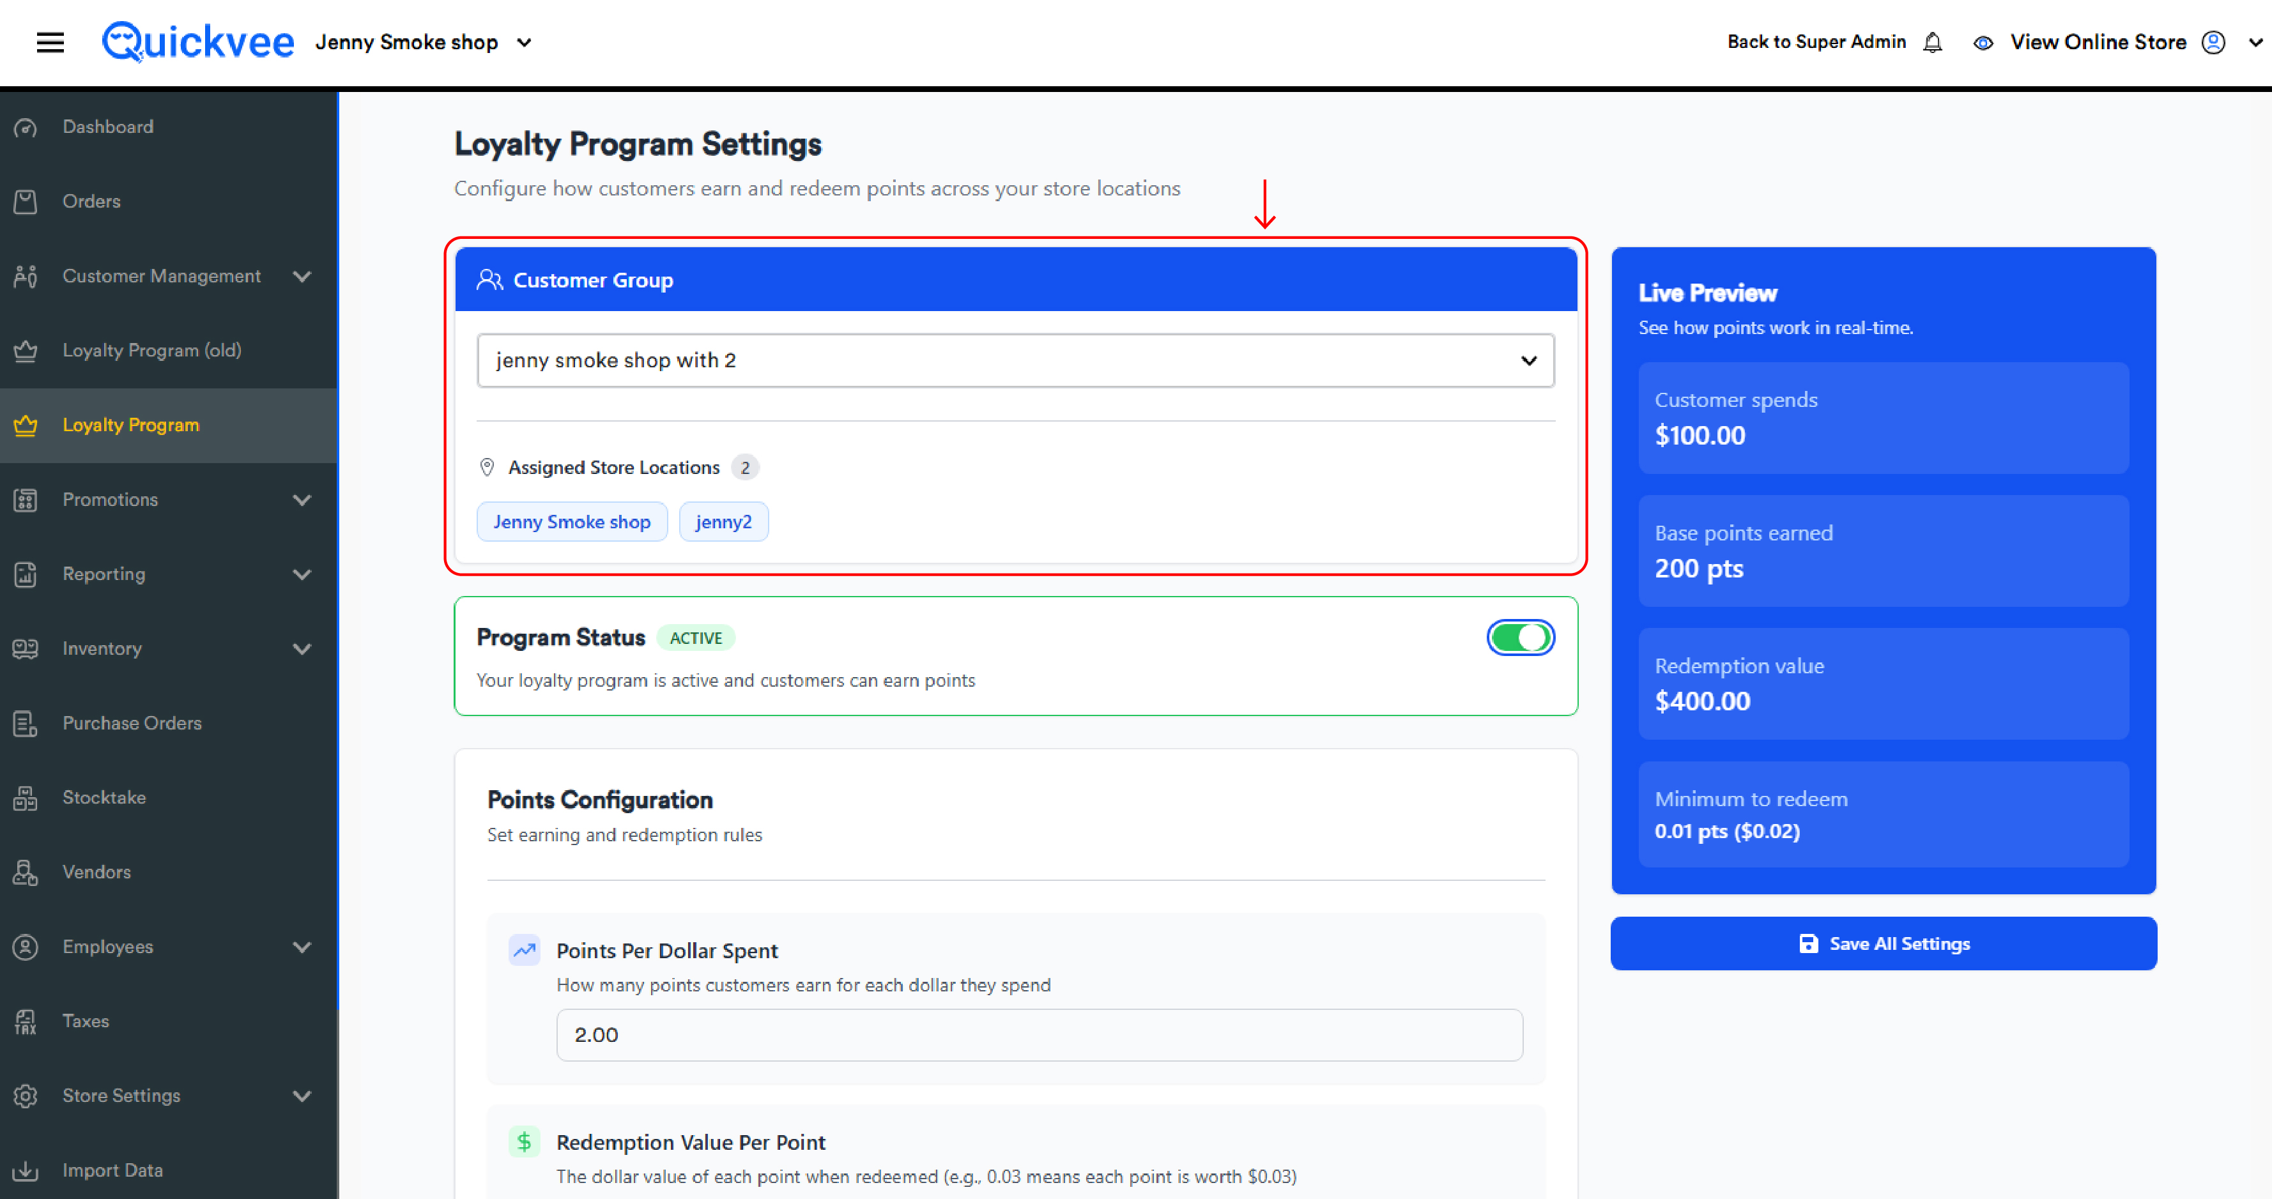Click the Vendors icon

(x=26, y=873)
